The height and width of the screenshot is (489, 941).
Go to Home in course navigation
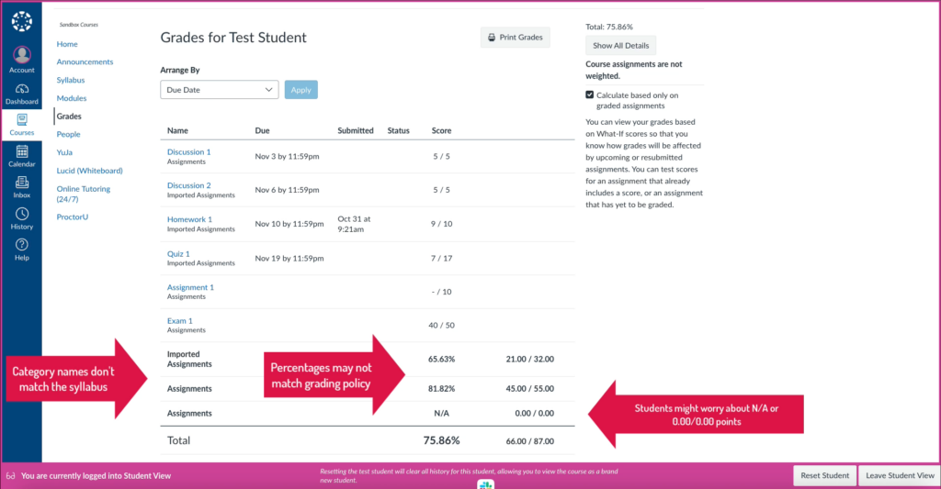67,44
